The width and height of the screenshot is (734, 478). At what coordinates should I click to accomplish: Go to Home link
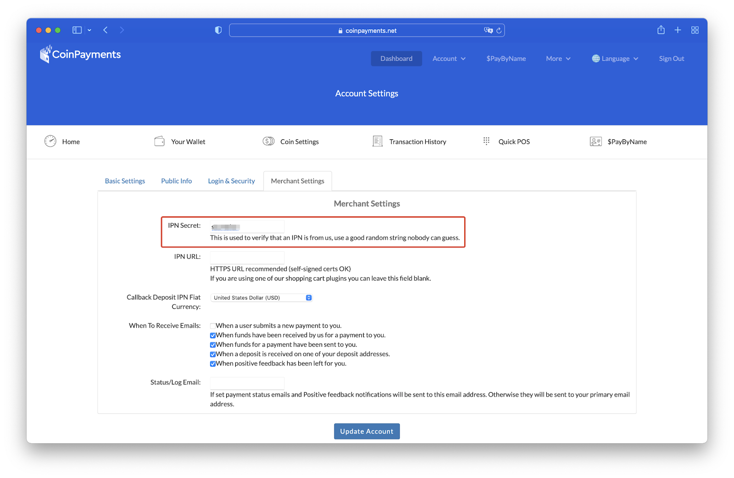point(71,142)
